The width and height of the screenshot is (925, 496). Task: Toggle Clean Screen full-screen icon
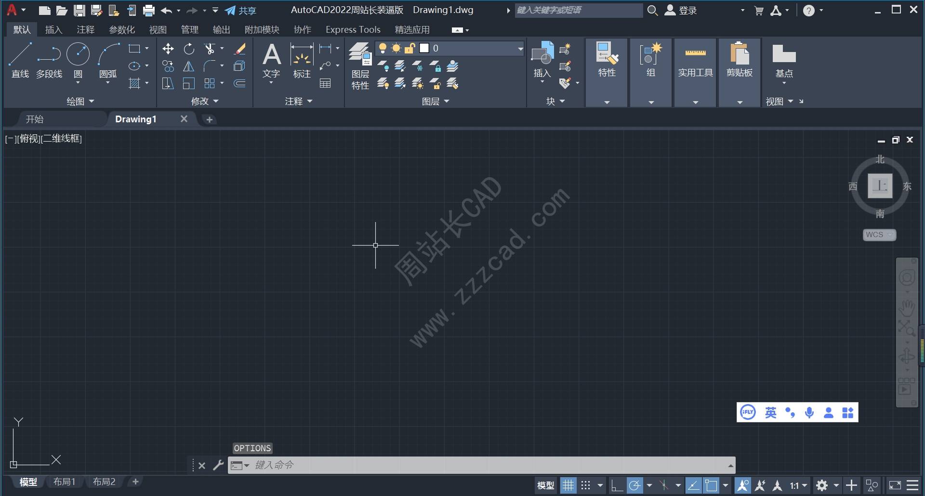tap(895, 485)
